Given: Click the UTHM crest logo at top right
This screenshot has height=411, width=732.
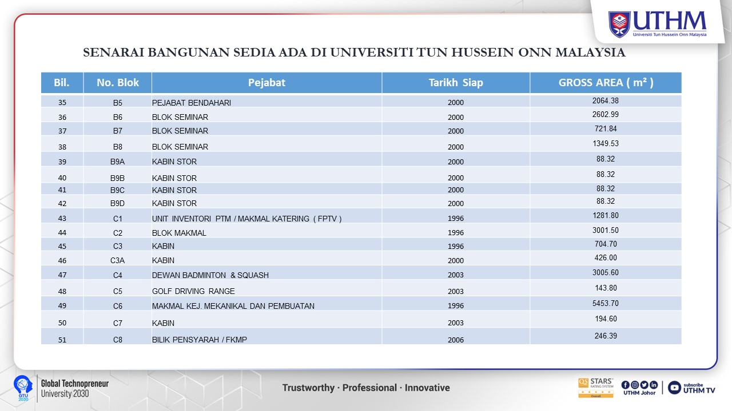Looking at the screenshot, I should [x=619, y=25].
